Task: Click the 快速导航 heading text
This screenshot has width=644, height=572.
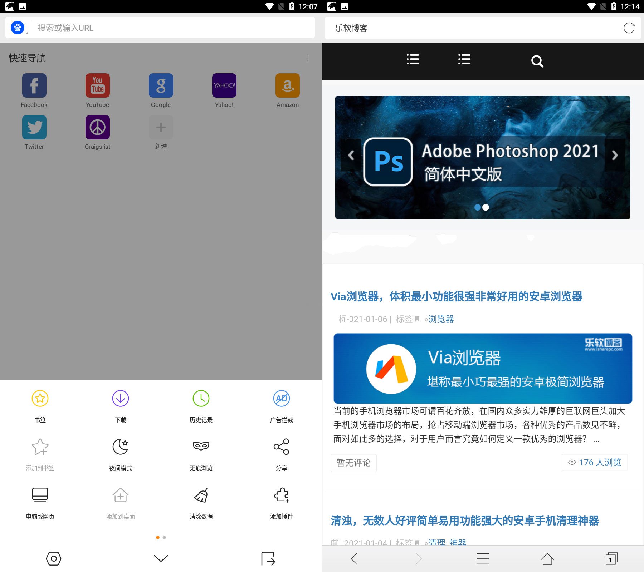Action: coord(27,58)
